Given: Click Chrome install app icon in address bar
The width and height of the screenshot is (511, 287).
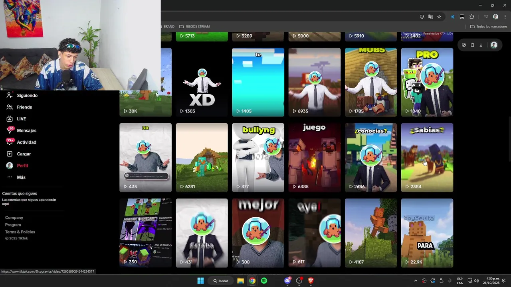Looking at the screenshot, I should (x=422, y=17).
